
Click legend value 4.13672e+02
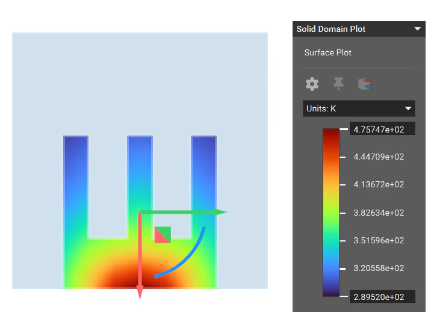click(379, 185)
